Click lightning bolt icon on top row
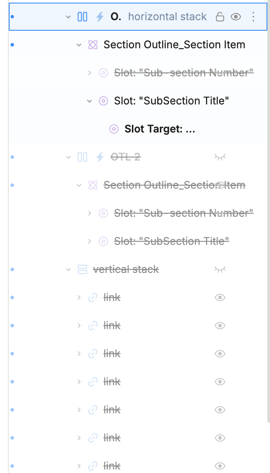Image resolution: width=270 pixels, height=473 pixels. click(x=100, y=17)
